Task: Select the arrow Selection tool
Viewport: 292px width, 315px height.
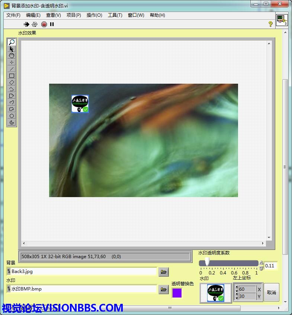Action: 12,49
